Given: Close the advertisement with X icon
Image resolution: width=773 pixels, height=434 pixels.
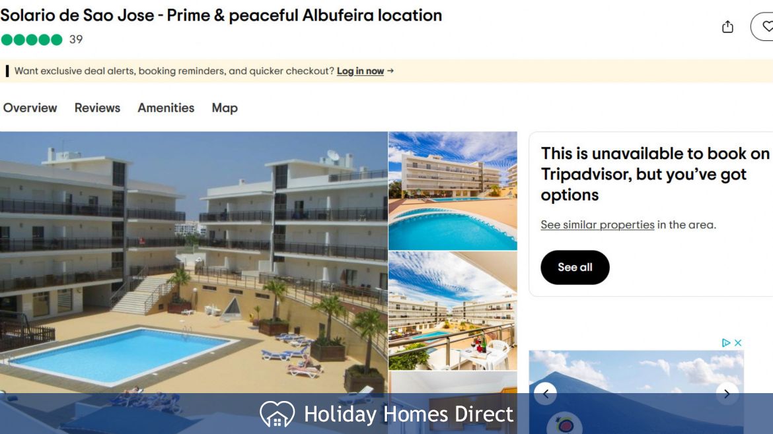Looking at the screenshot, I should pyautogui.click(x=738, y=343).
